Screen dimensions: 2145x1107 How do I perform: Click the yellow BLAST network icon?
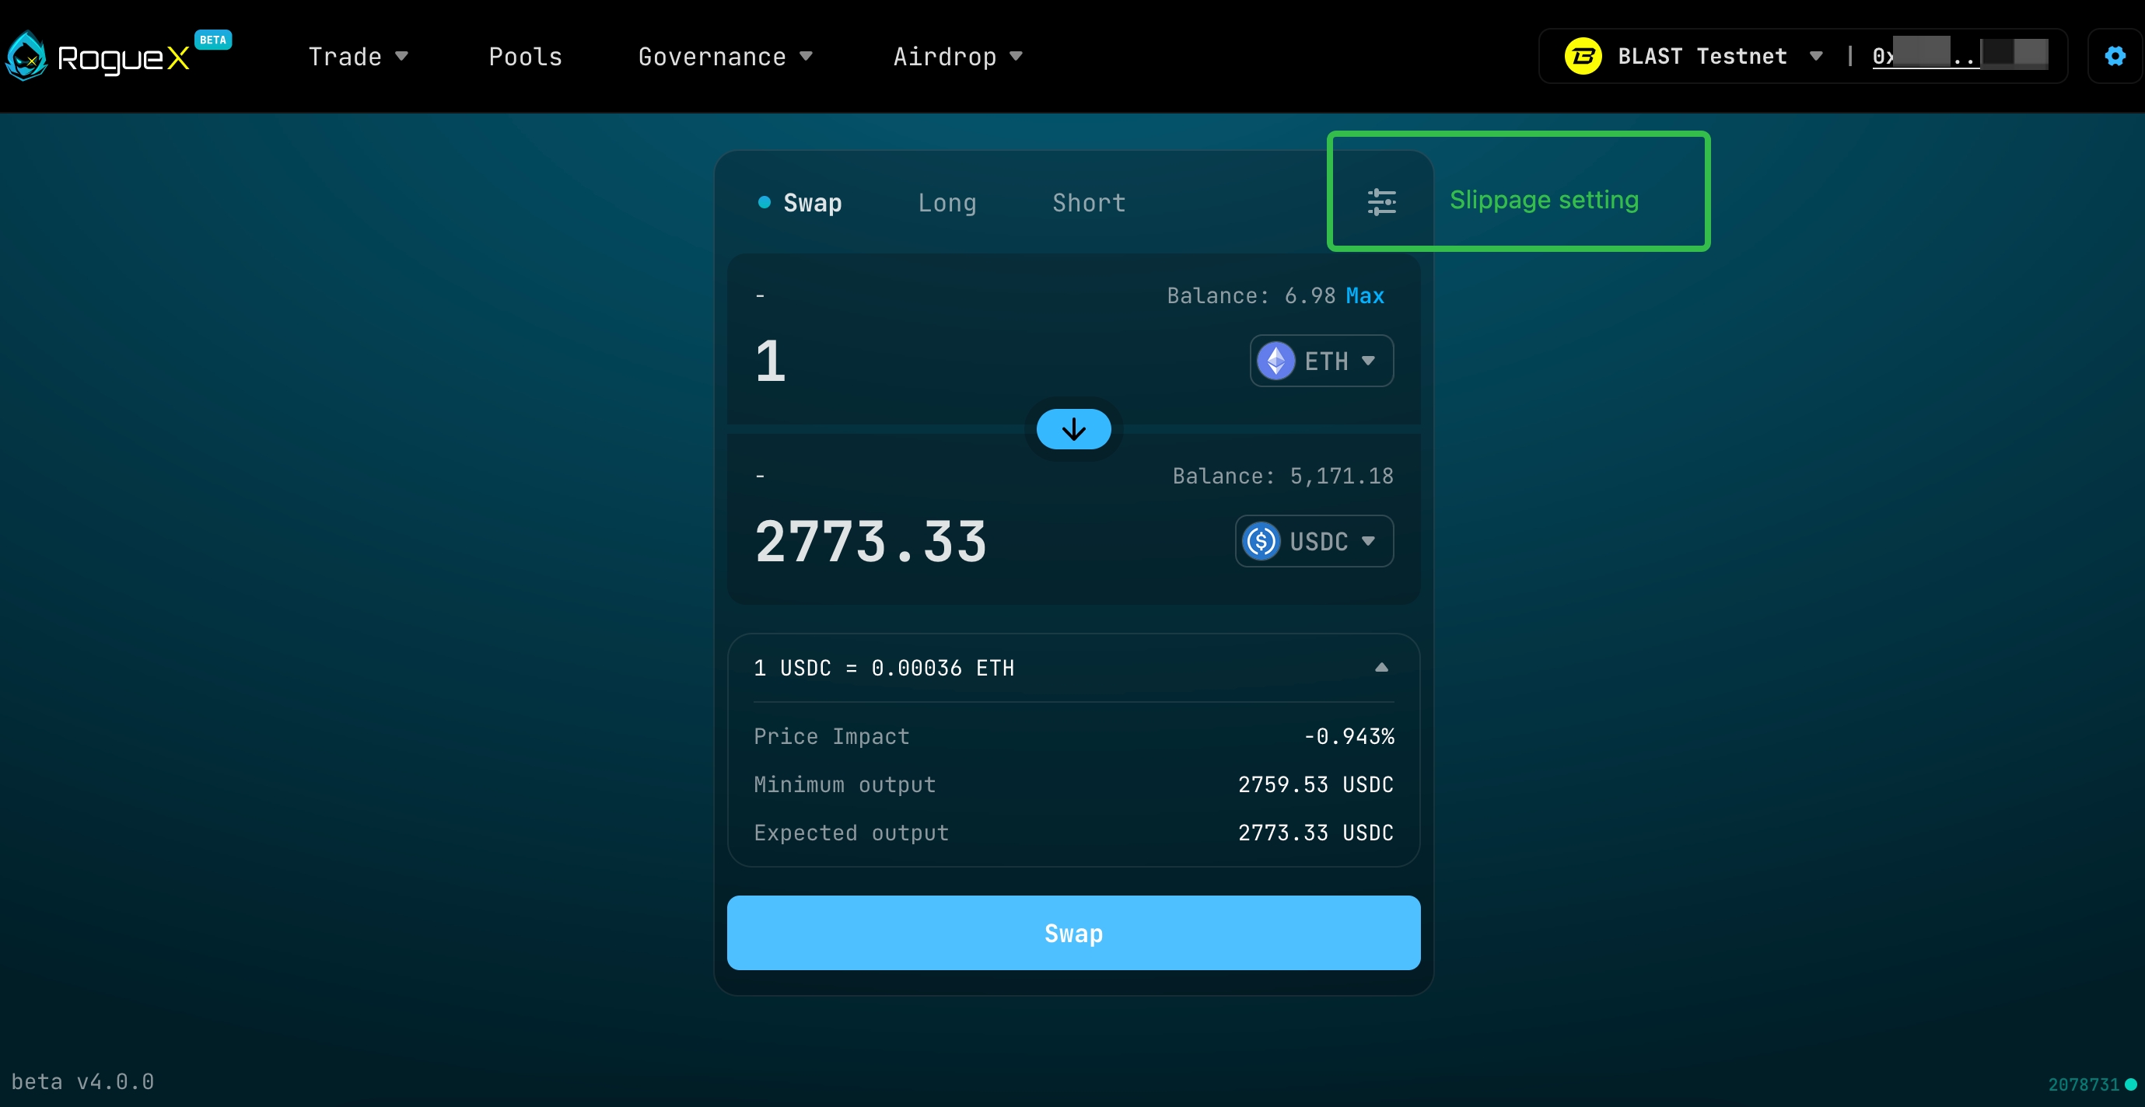(x=1582, y=57)
